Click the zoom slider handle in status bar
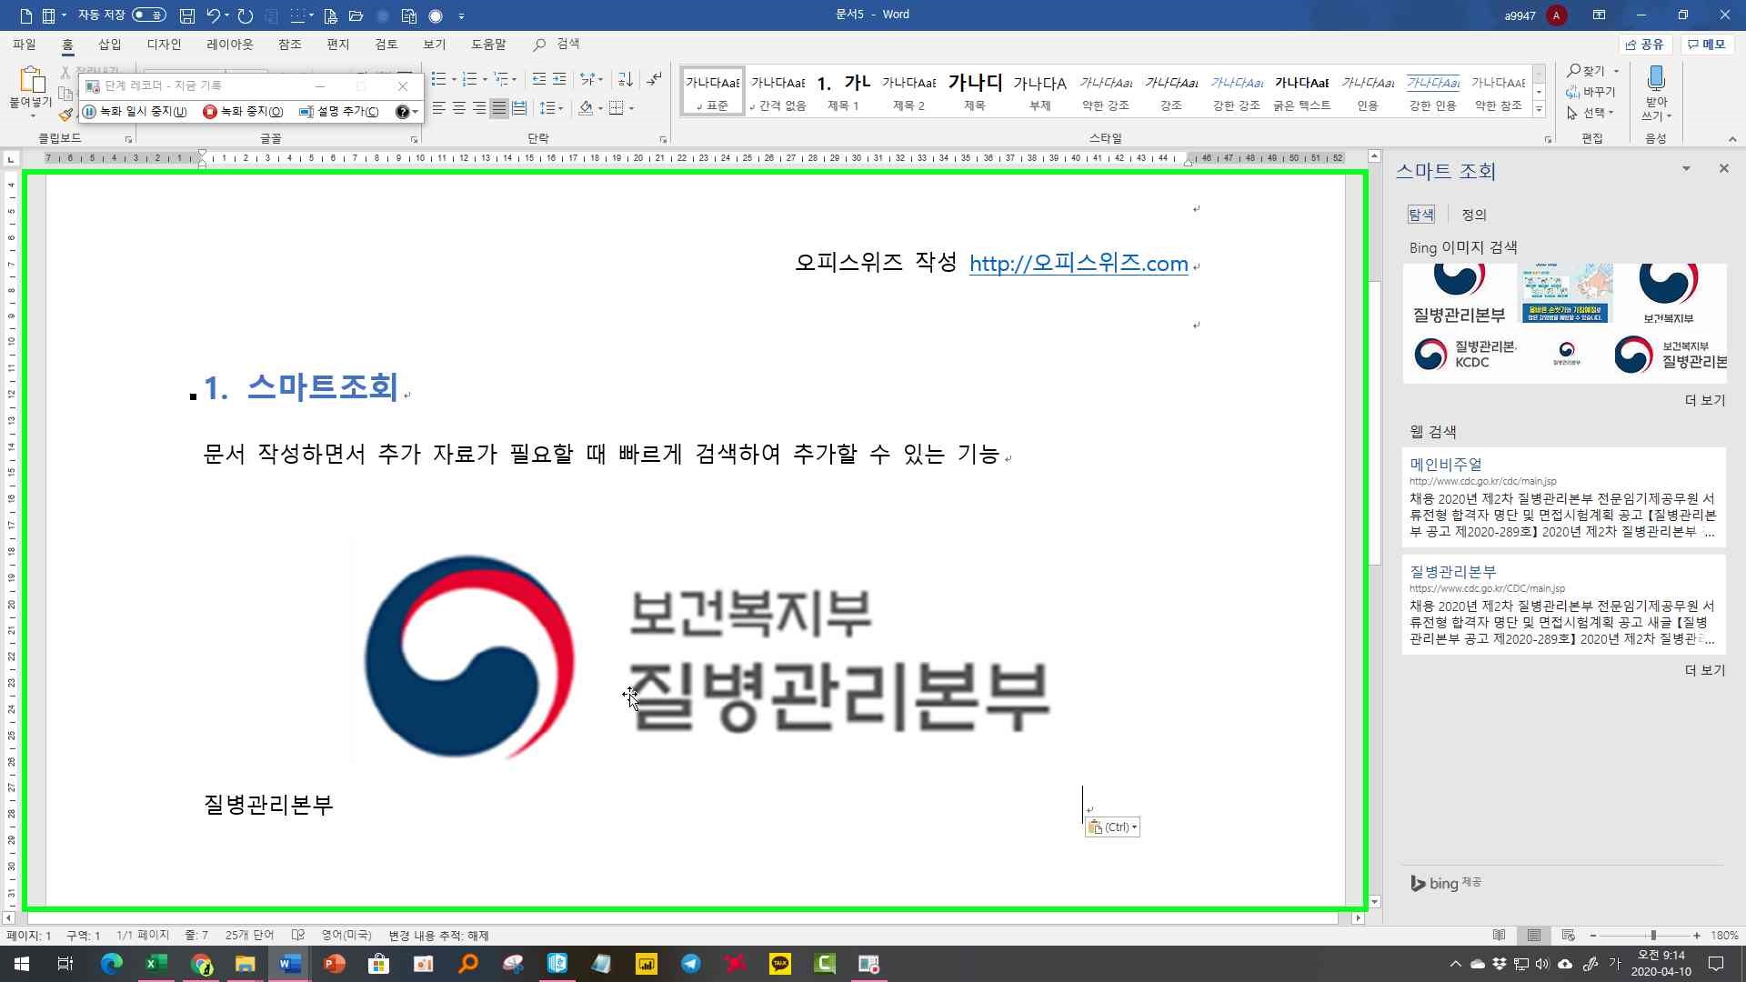Screen dimensions: 1746x982 click(x=1653, y=935)
